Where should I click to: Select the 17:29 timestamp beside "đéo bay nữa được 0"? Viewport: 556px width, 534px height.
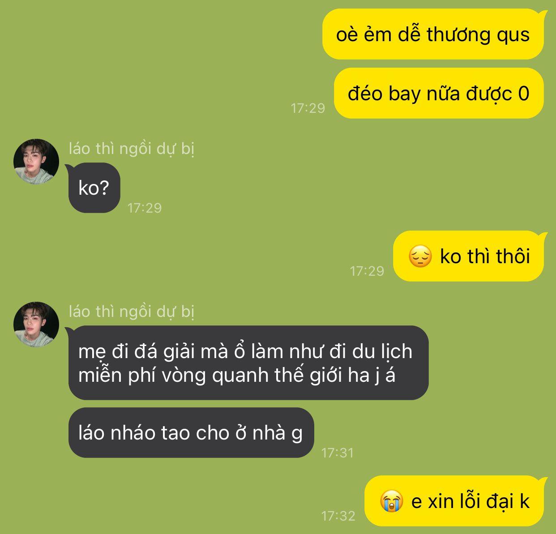(x=308, y=108)
